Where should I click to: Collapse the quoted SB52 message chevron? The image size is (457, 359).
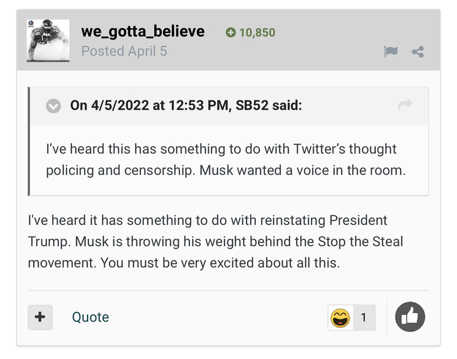tap(53, 106)
